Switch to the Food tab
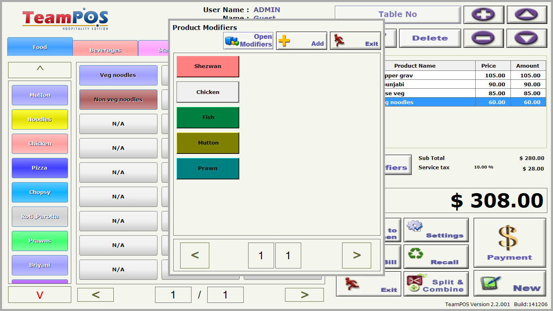553x311 pixels. coord(40,47)
